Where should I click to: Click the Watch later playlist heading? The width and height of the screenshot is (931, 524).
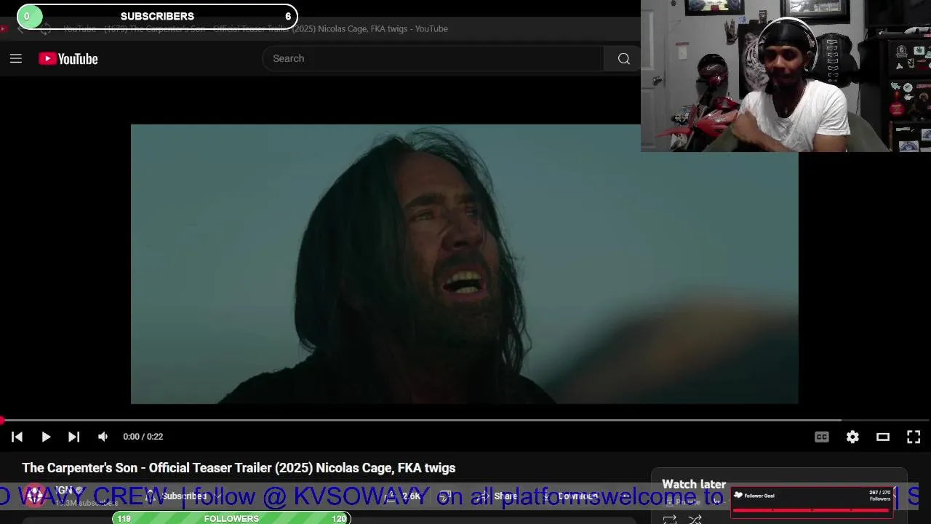click(694, 484)
